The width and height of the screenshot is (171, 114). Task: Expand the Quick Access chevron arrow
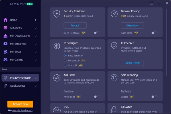(36, 86)
